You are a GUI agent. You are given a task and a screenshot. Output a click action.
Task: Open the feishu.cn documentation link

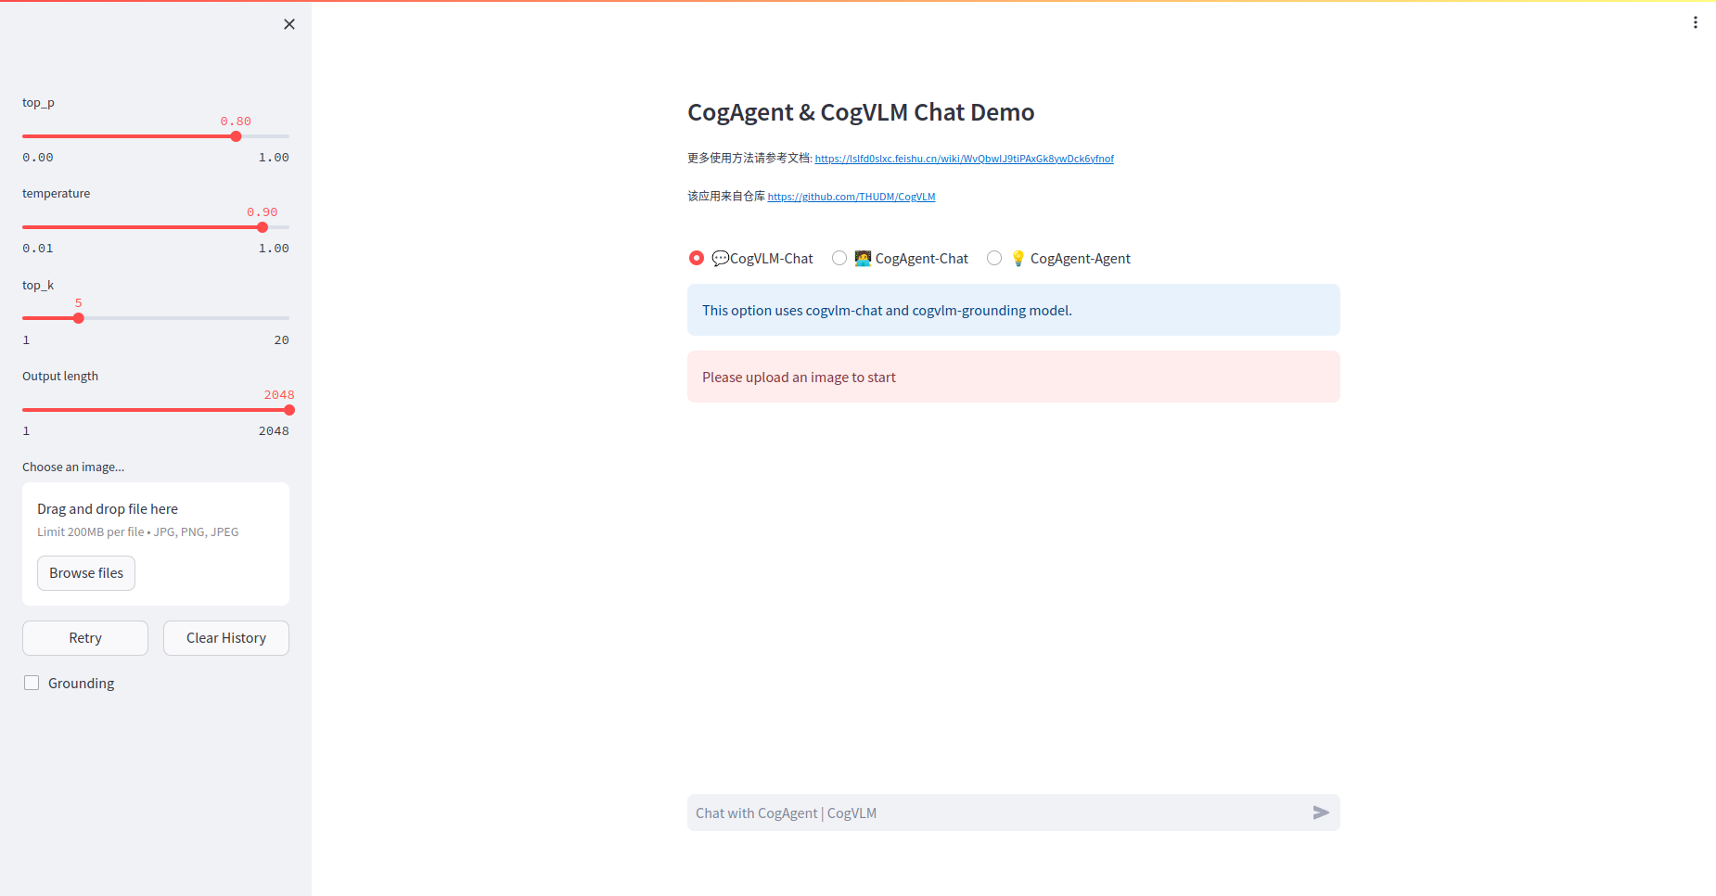point(964,159)
